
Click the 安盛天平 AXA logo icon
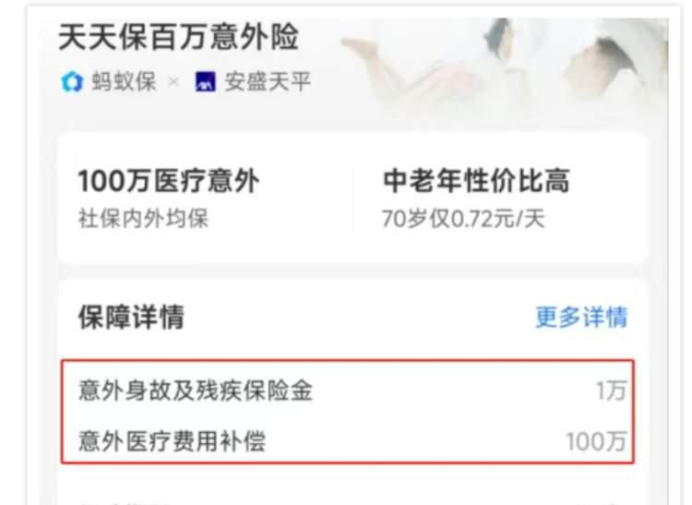point(205,82)
